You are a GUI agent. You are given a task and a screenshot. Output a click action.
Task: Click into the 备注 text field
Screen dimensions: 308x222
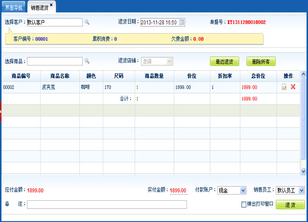(107, 205)
